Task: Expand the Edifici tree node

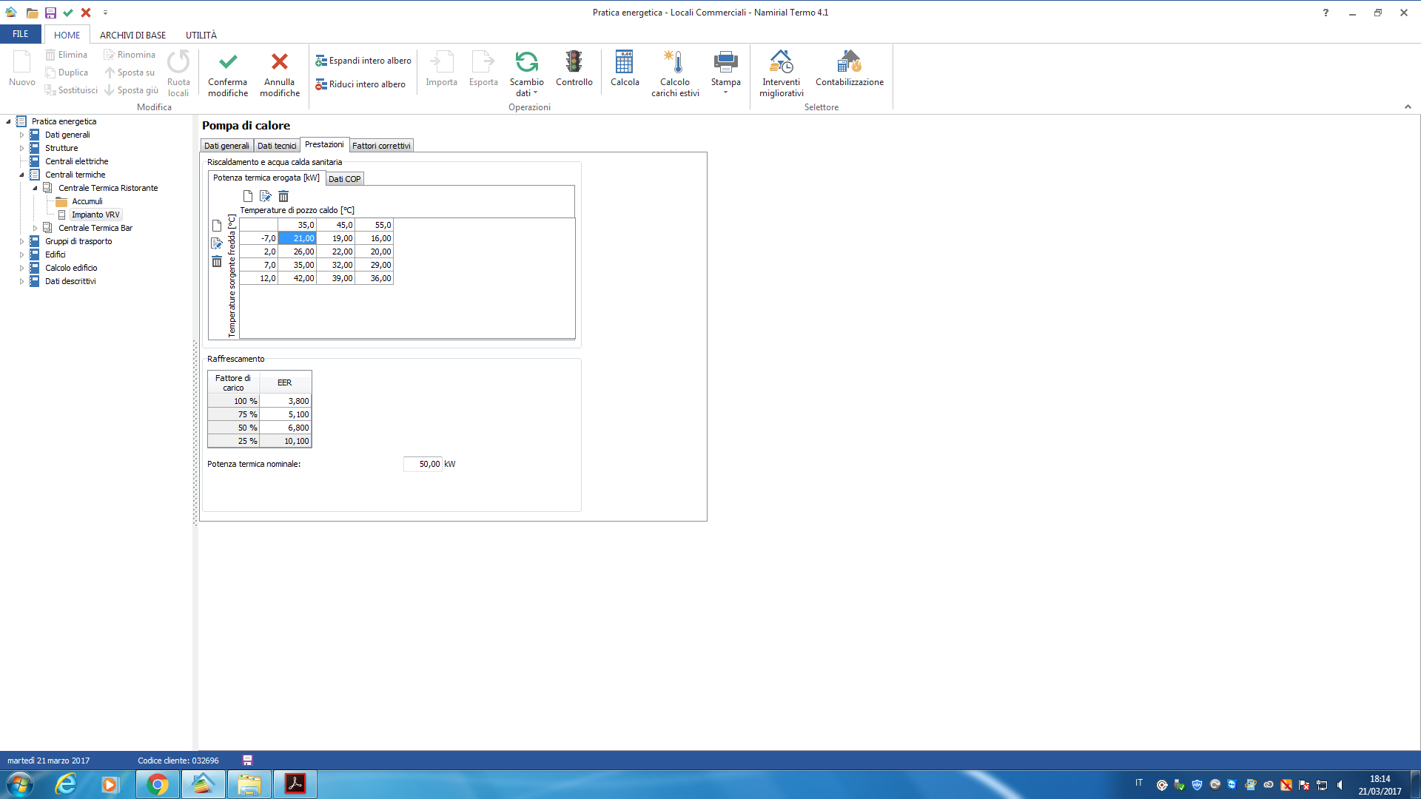Action: click(x=21, y=254)
